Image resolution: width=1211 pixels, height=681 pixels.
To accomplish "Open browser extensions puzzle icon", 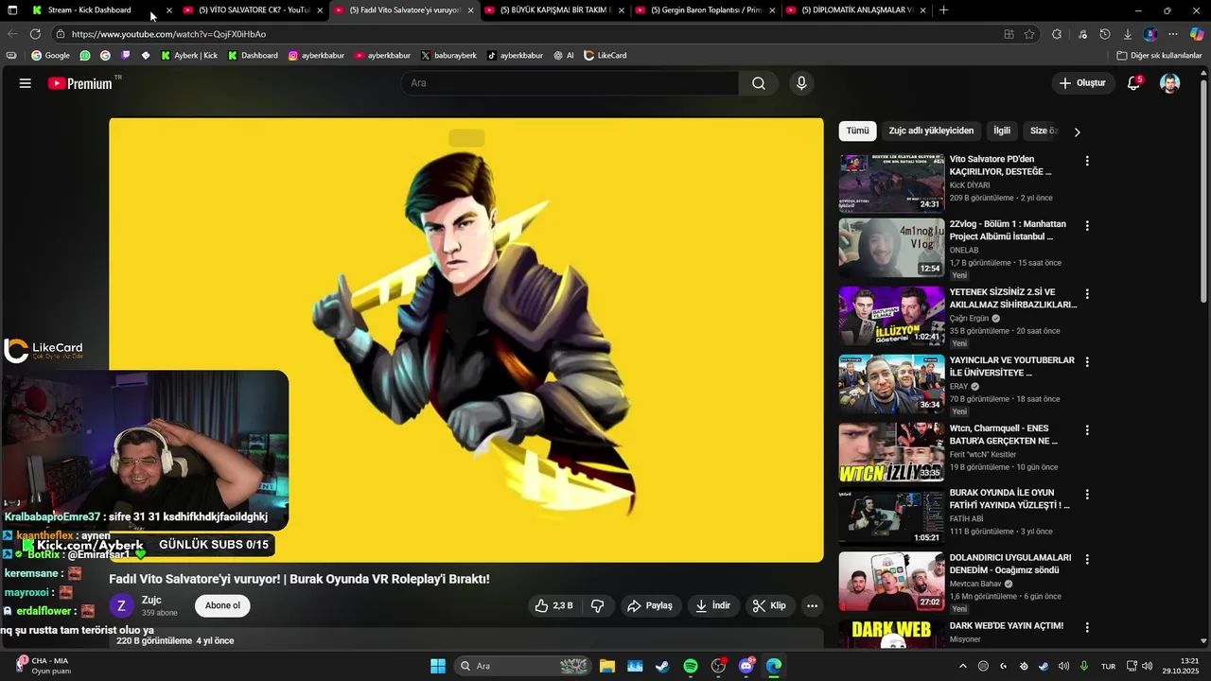I will 1057,34.
